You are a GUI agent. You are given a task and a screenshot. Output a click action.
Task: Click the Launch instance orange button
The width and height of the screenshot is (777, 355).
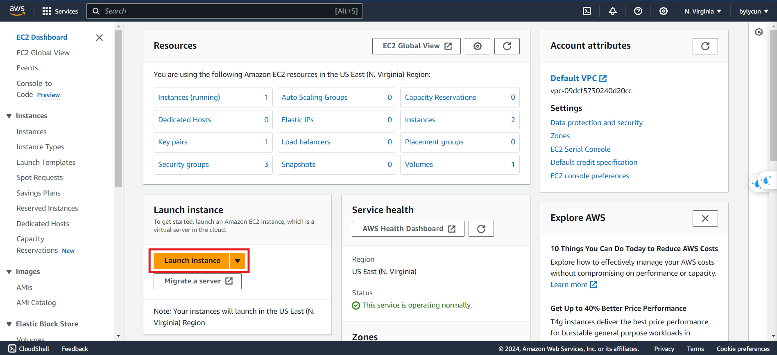(192, 261)
